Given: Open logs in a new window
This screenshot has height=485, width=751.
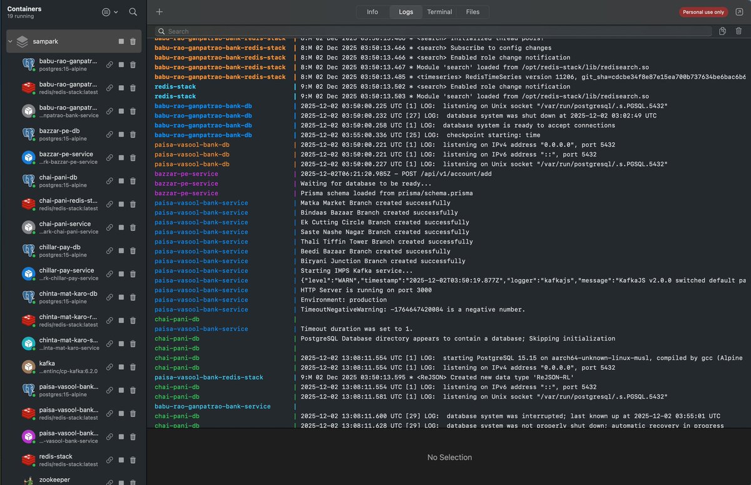Looking at the screenshot, I should [x=738, y=12].
